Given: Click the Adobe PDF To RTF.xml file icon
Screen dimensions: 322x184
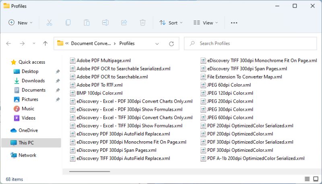Looking at the screenshot, I should (72, 85).
